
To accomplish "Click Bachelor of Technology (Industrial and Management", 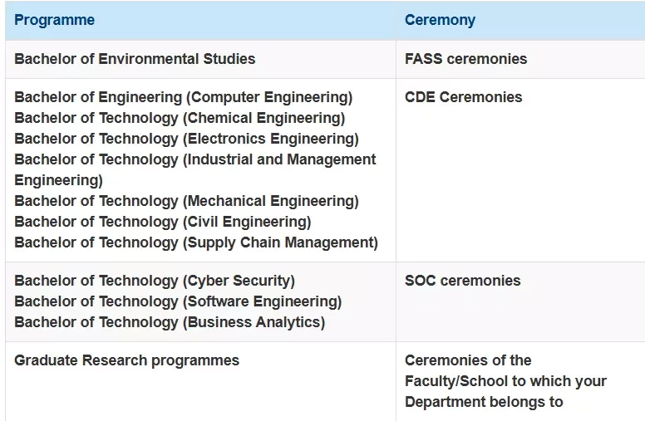I will pos(195,159).
